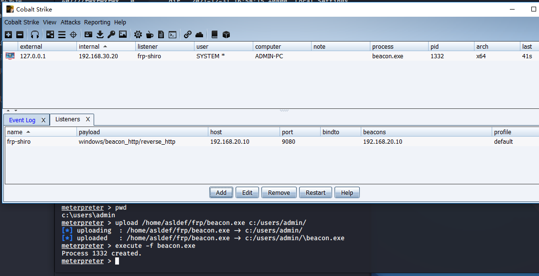This screenshot has height=276, width=539.
Task: Click the terminal scripted web delivery icon
Action: 172,34
